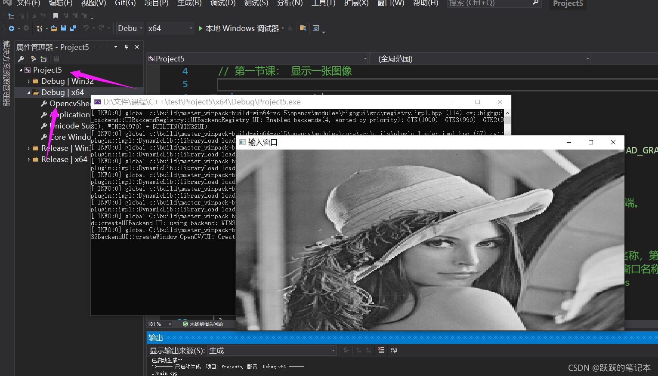Screen dimensions: 658x376
Task: Click the add new property sheet icon
Action: coord(33,59)
